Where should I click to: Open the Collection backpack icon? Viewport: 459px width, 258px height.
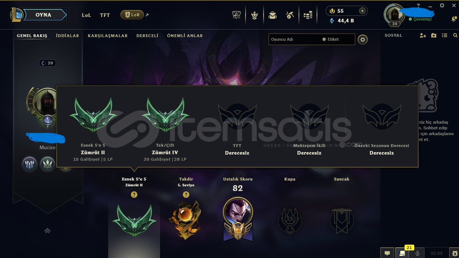[273, 15]
